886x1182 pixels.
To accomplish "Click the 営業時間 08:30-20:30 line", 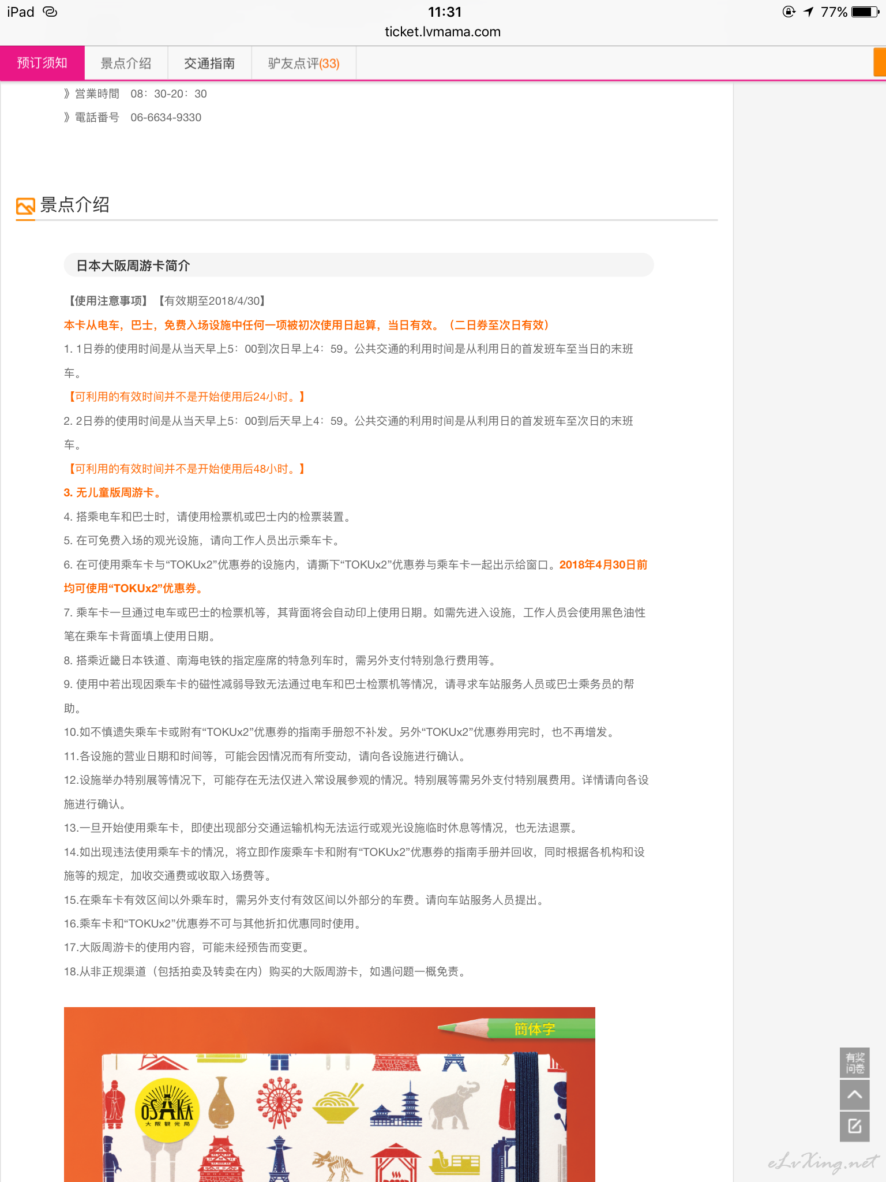I will tap(136, 93).
